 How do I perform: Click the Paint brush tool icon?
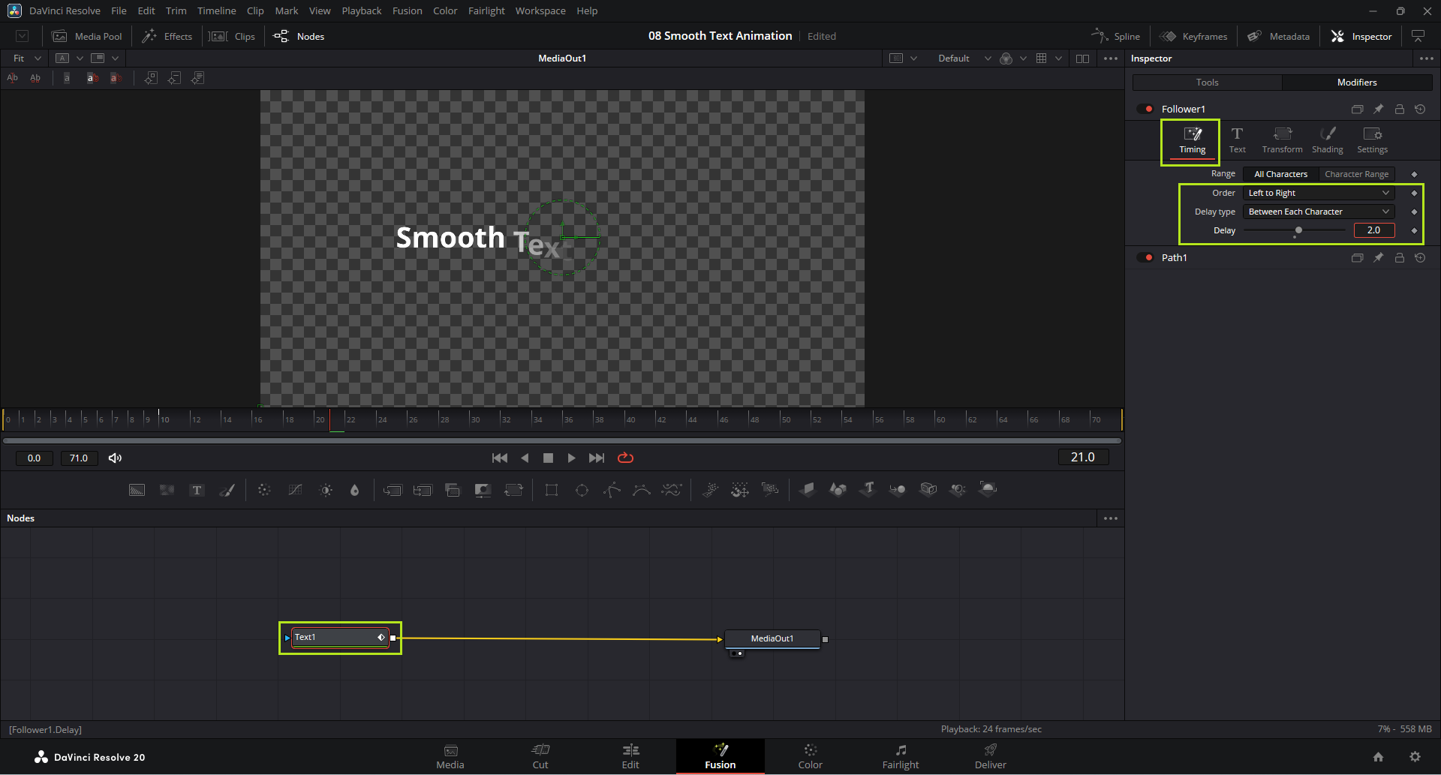pyautogui.click(x=227, y=490)
